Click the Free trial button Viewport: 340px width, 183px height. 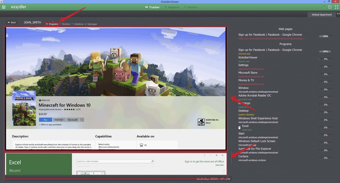(x=59, y=120)
